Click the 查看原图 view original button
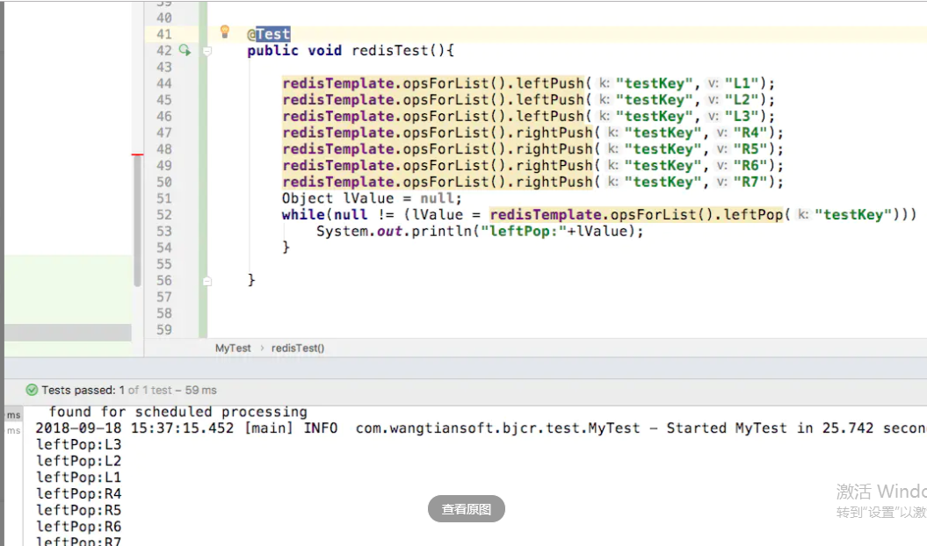The image size is (927, 546). 467,509
